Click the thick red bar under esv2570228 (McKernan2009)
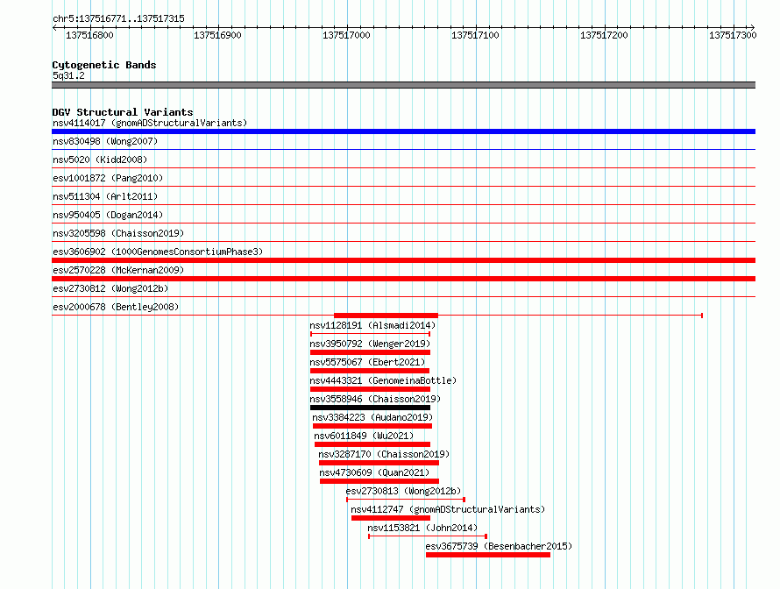 point(403,279)
